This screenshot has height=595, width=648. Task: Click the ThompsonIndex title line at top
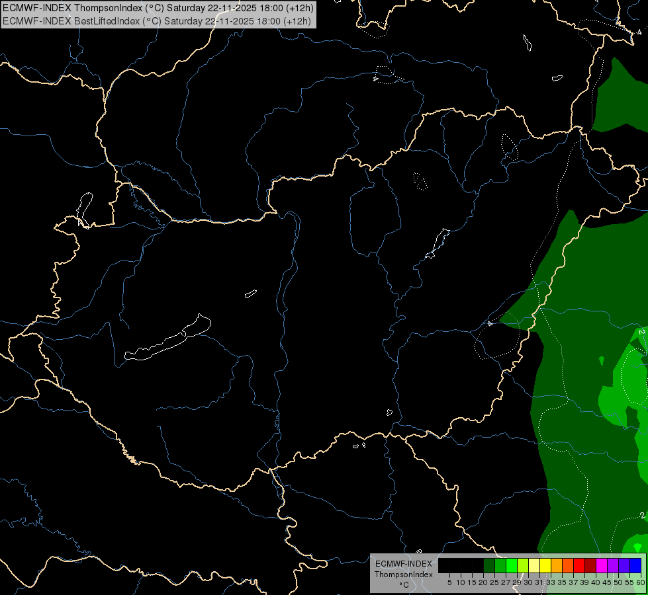[158, 7]
